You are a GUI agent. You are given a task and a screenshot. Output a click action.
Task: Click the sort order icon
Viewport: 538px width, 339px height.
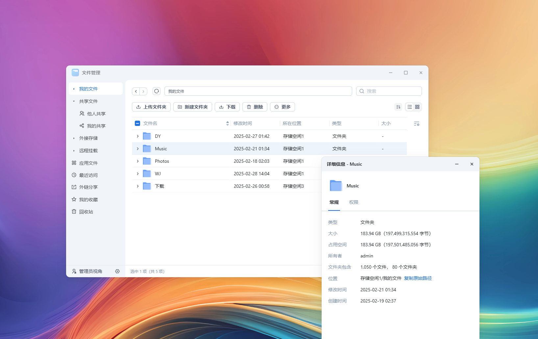point(398,107)
